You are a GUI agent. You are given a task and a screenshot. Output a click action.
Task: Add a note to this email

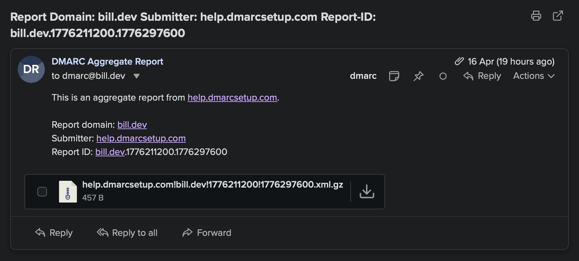[x=394, y=76]
